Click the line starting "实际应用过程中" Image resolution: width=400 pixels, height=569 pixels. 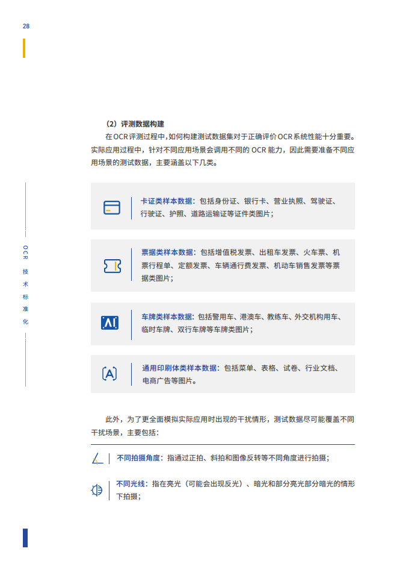(223, 150)
